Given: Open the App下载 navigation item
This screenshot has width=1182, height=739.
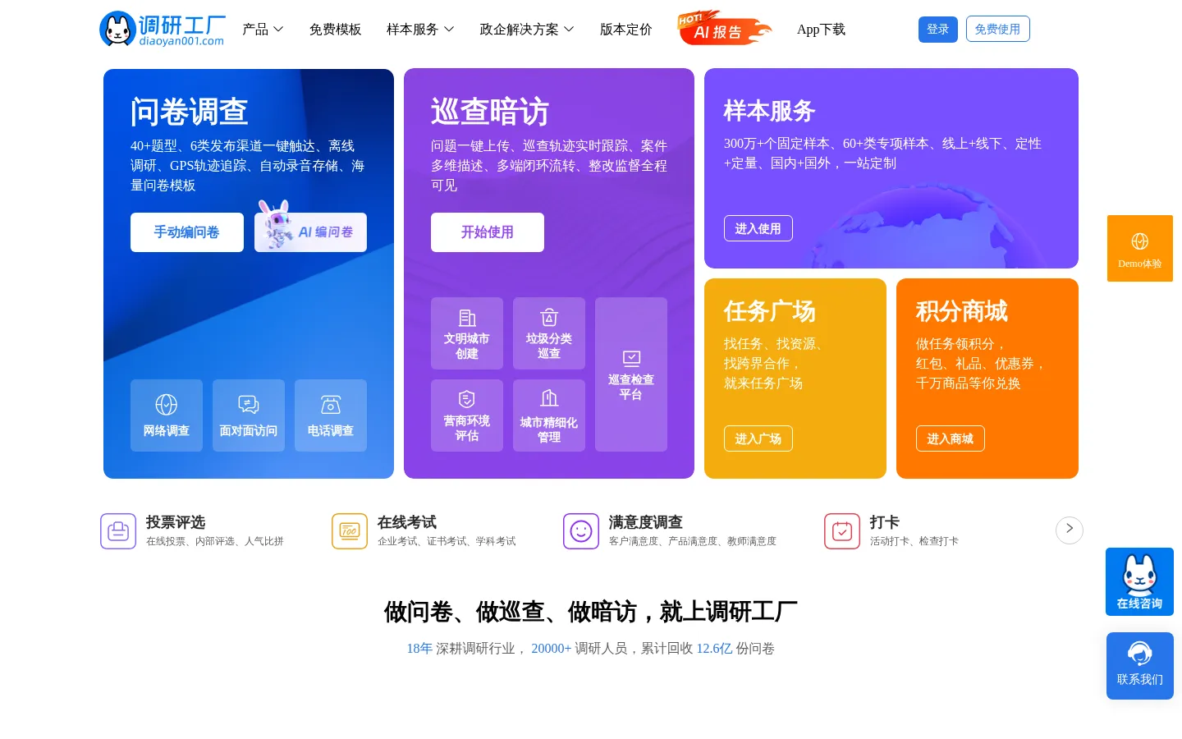Looking at the screenshot, I should [821, 30].
